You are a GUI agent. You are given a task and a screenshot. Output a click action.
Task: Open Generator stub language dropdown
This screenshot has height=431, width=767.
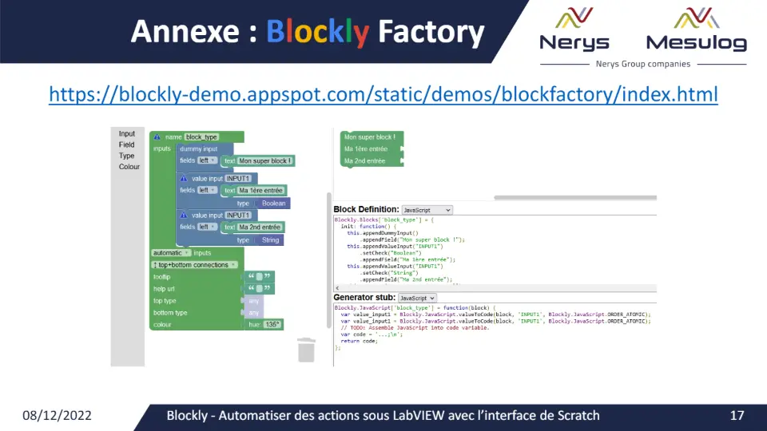pyautogui.click(x=417, y=298)
